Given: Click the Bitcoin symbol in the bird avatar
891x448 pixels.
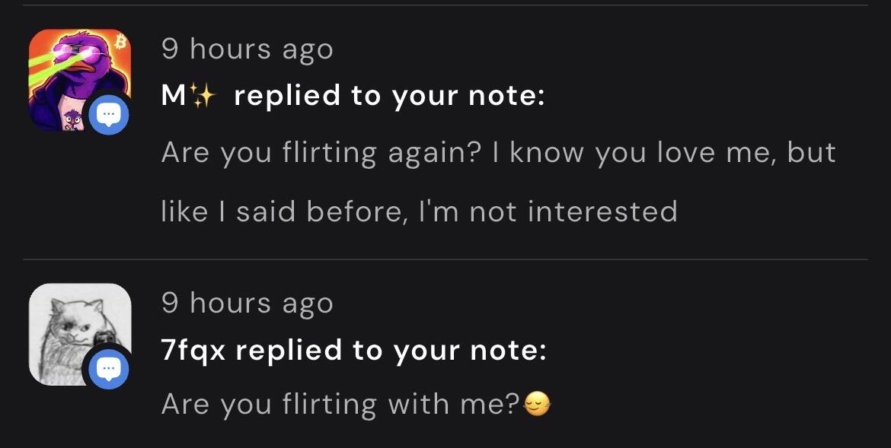Looking at the screenshot, I should (120, 42).
